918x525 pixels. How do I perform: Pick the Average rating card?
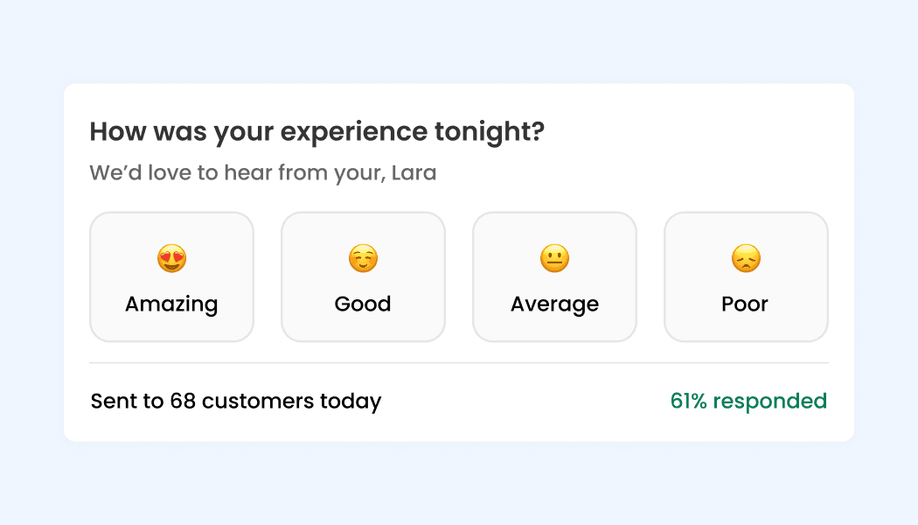click(x=554, y=276)
